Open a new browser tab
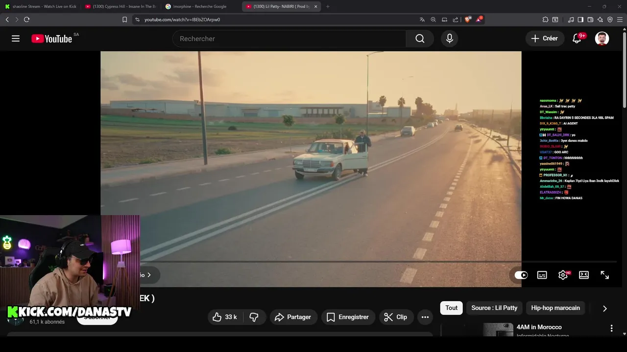This screenshot has width=627, height=352. point(328,6)
